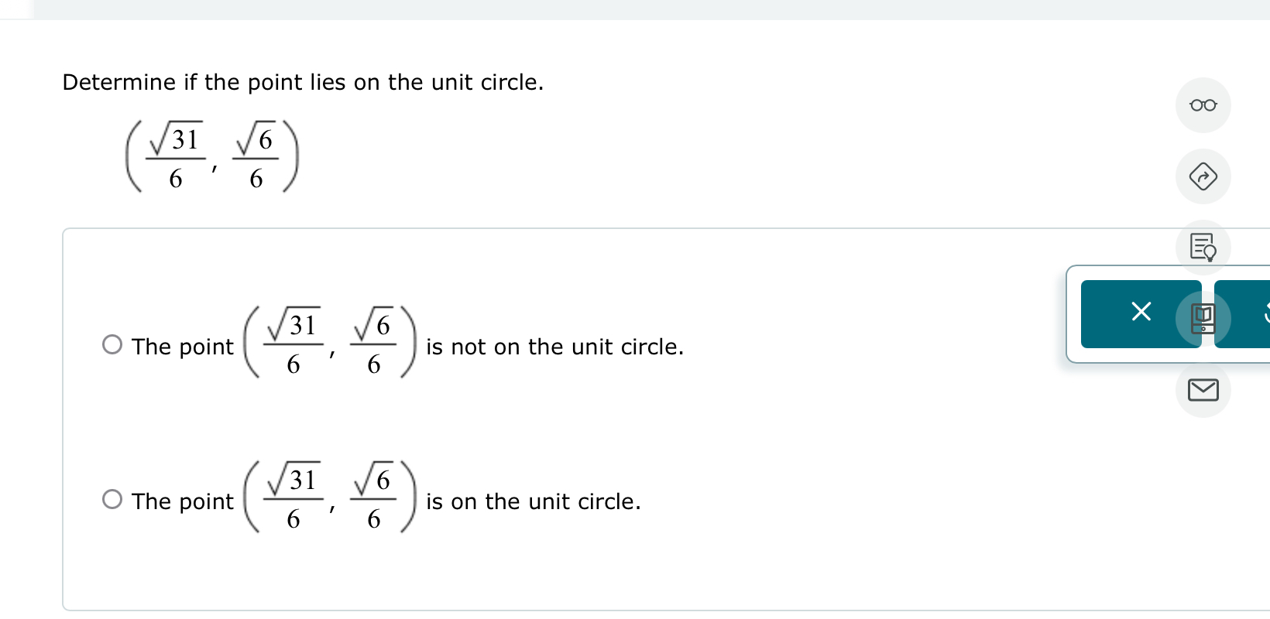Open the reading glasses accessibility icon
The height and width of the screenshot is (619, 1270).
1203,104
